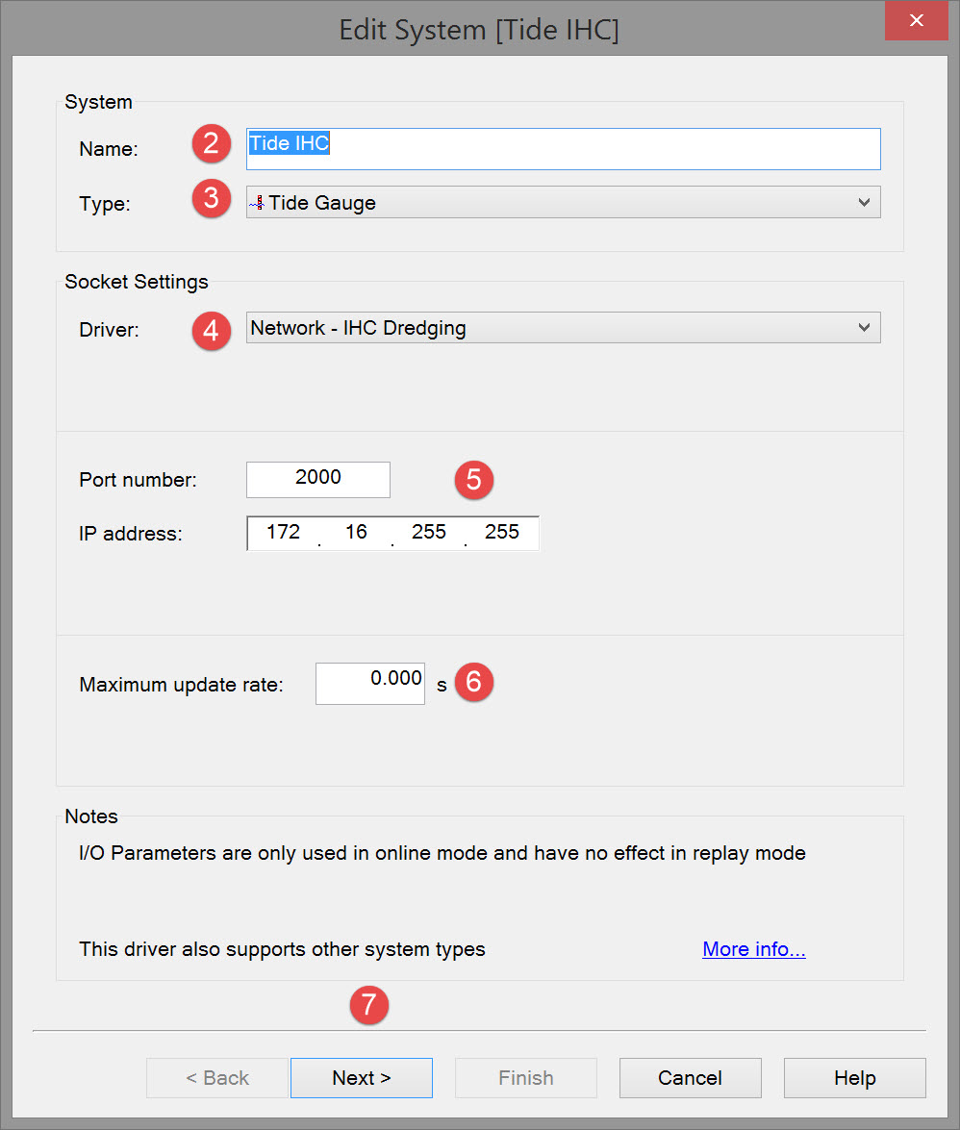Click the Maximum update rate field
This screenshot has width=960, height=1130.
(370, 683)
